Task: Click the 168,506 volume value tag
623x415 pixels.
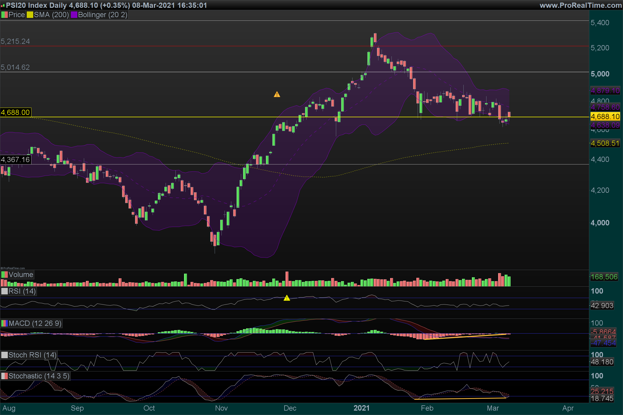Action: click(x=604, y=277)
